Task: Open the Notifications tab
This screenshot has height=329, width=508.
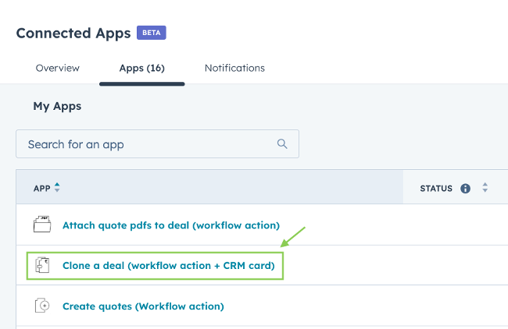Action: 234,68
